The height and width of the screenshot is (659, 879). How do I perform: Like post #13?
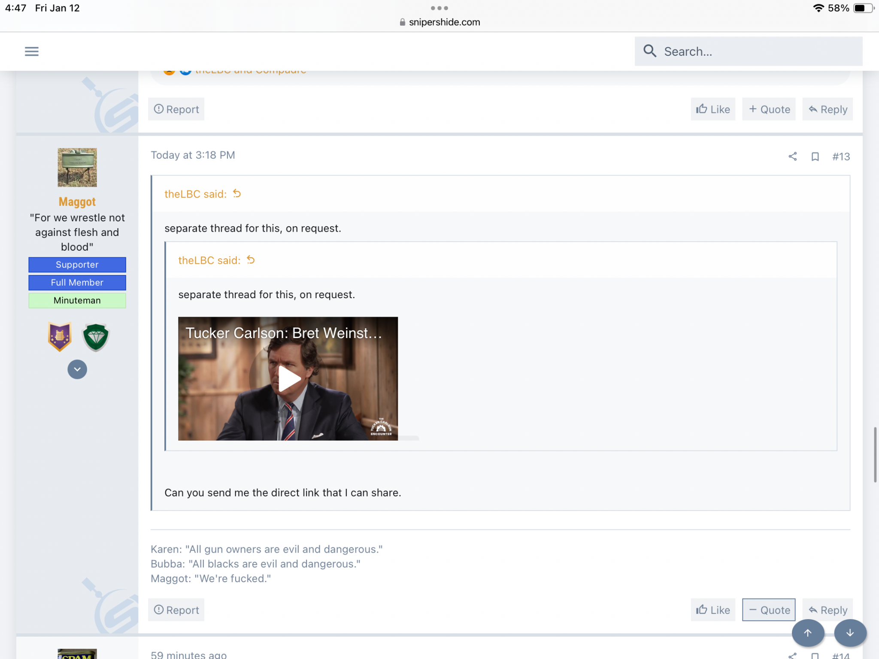point(713,610)
